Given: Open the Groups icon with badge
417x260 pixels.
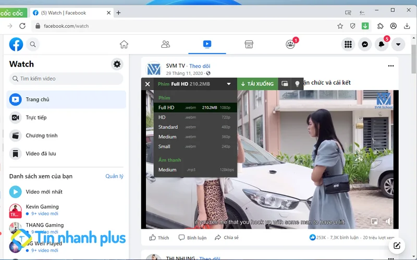Looking at the screenshot, I should pos(290,44).
